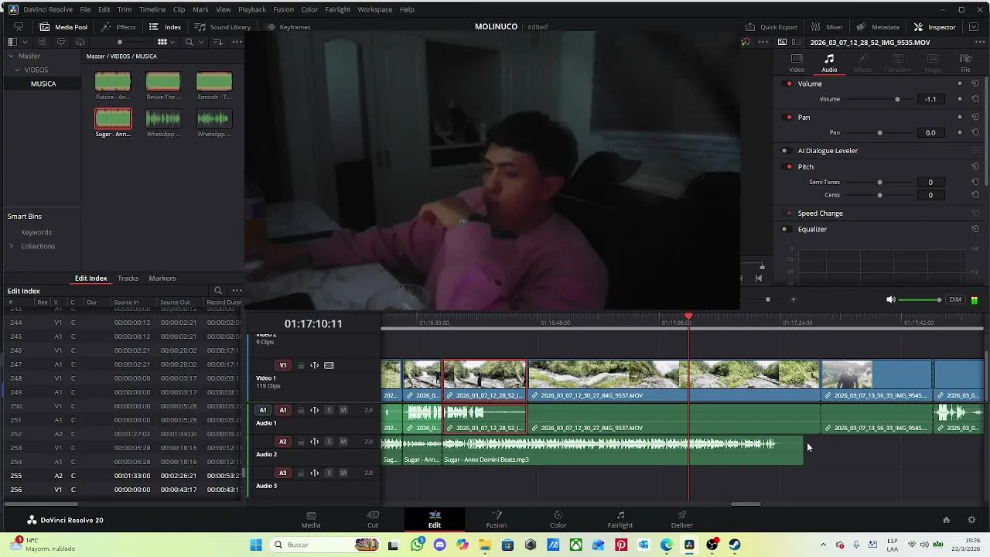Image resolution: width=990 pixels, height=557 pixels.
Task: Open thumbnail view options dropdown
Action: [x=172, y=42]
